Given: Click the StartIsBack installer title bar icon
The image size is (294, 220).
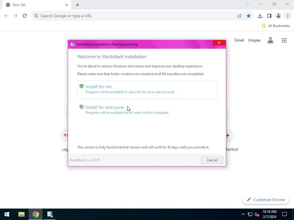Looking at the screenshot, I should tap(73, 44).
